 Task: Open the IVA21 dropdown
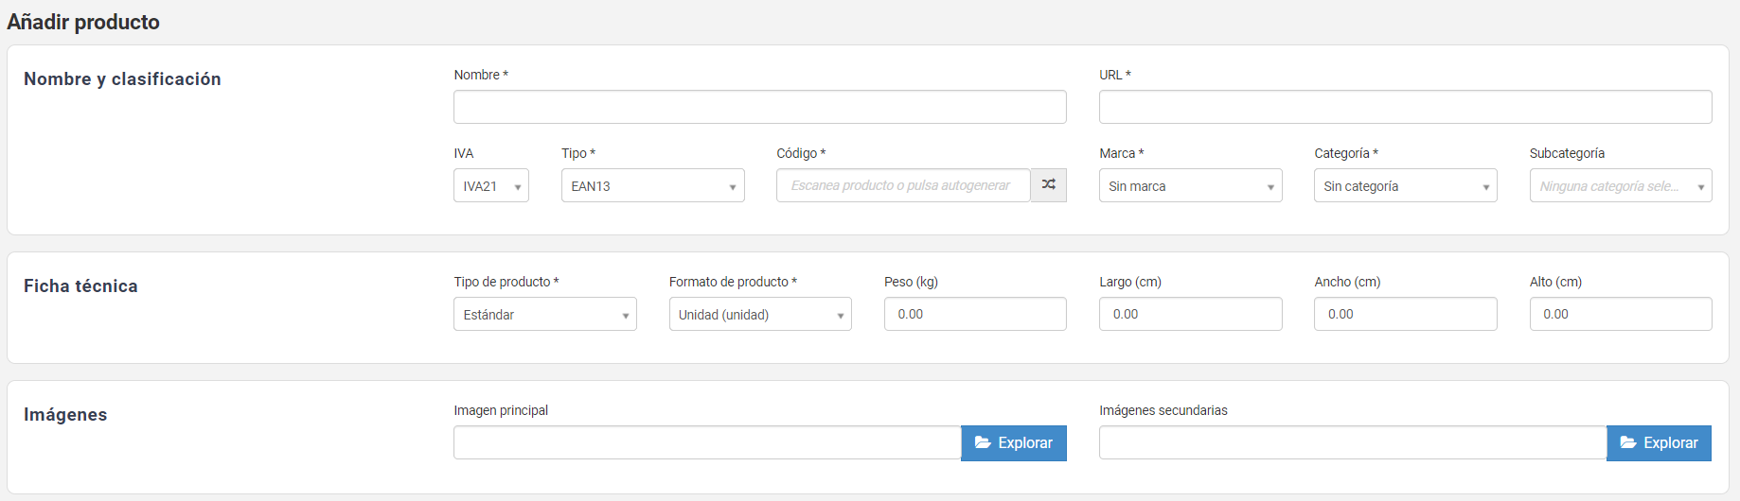[x=491, y=185]
